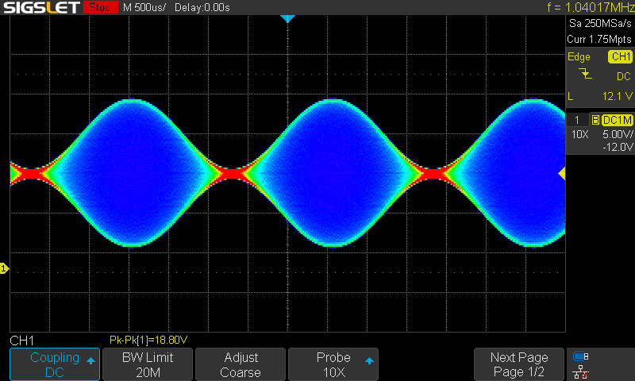Click the falling edge trigger slope icon
The height and width of the screenshot is (381, 635).
point(585,74)
